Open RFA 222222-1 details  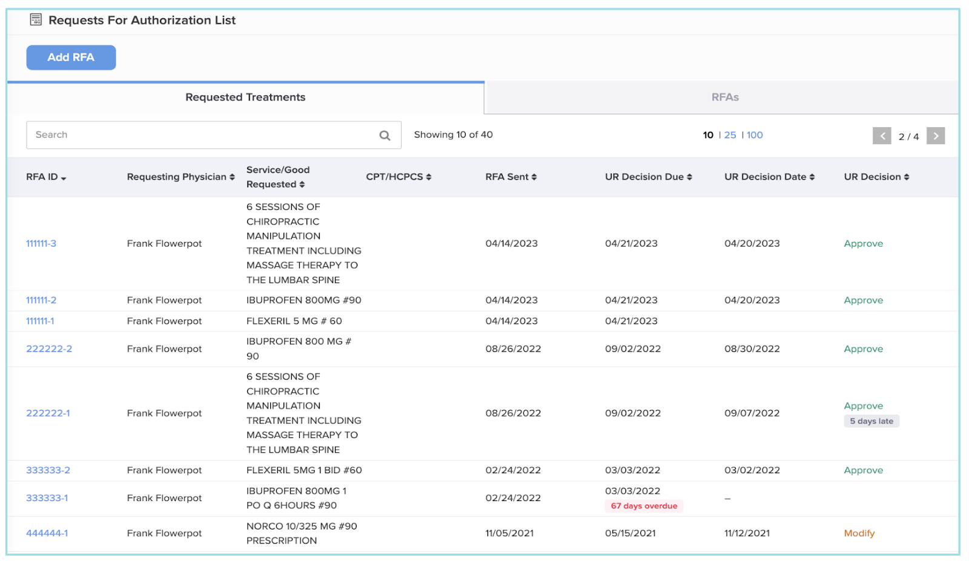(48, 413)
